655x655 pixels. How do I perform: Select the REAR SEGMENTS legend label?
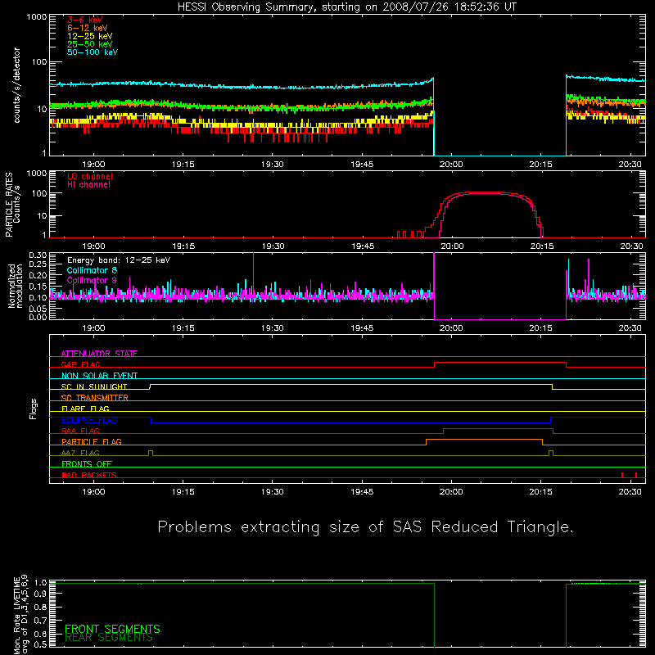click(109, 638)
